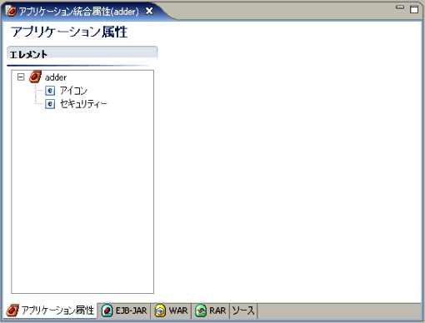Image resolution: width=425 pixels, height=323 pixels.
Task: Click the アプリケーション属性 page heading
Action: point(69,32)
